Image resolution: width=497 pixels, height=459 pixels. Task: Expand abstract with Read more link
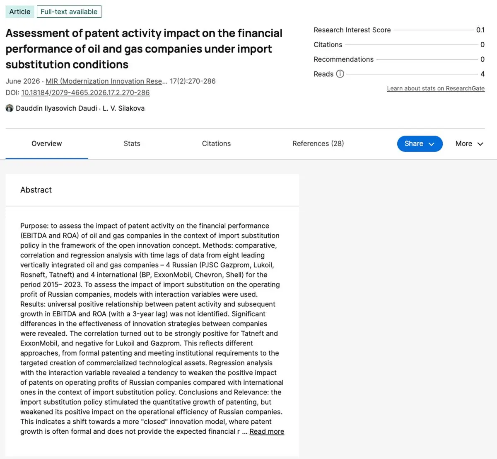267,431
